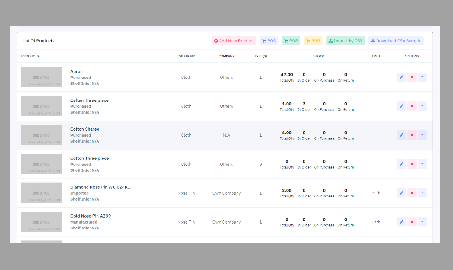Click the edit pencil icon for Apron

401,77
